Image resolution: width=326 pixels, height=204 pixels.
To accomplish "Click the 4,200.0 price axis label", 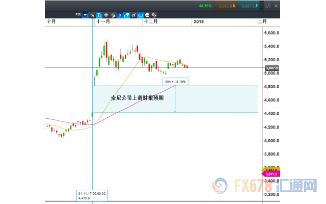I will 271,127.
